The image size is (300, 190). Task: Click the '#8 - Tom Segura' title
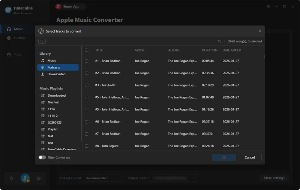click(107, 146)
